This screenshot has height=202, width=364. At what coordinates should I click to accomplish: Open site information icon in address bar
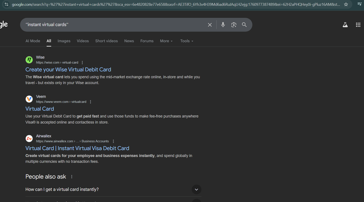coord(6,4)
